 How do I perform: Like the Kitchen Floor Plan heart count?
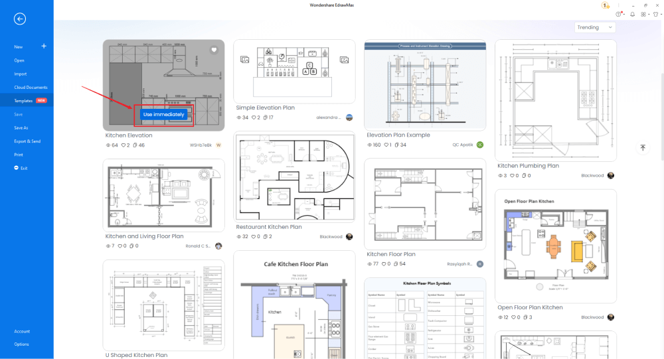pyautogui.click(x=386, y=263)
